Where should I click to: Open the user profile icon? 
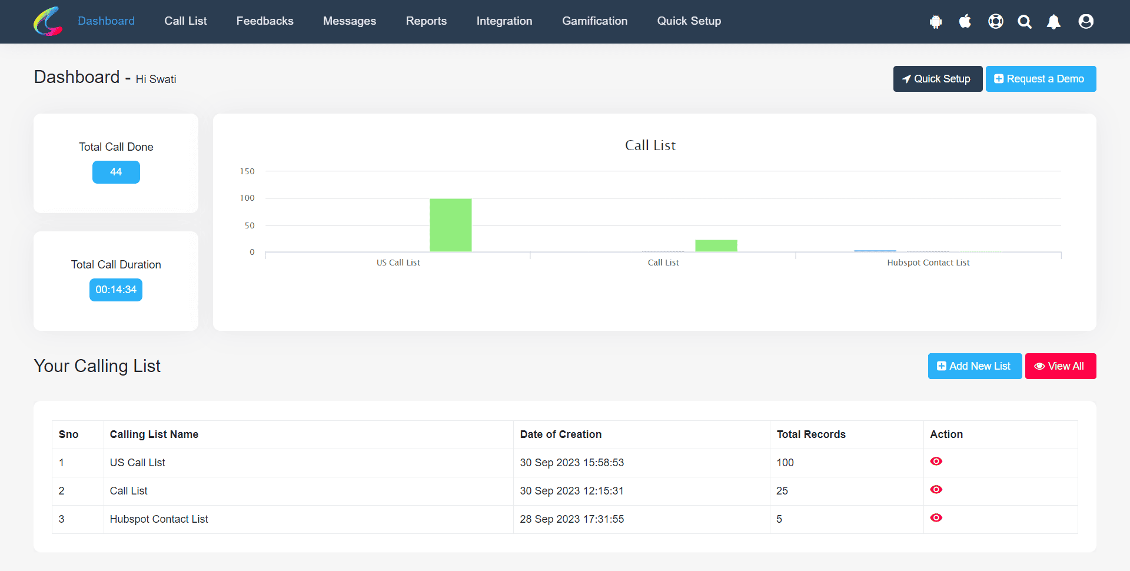pos(1086,22)
